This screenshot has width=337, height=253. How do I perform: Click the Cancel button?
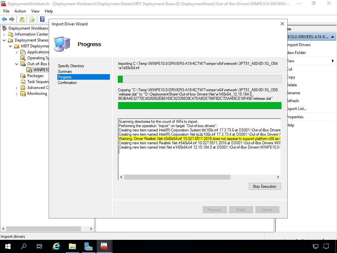coord(267,210)
